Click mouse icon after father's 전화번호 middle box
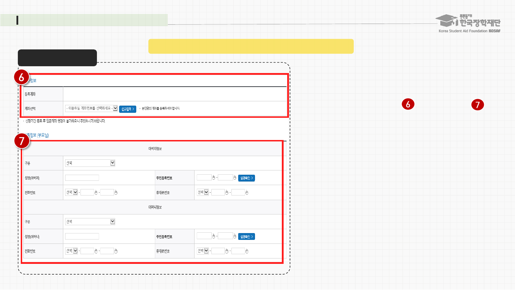Screen dimensions: 515x290 click(x=96, y=193)
